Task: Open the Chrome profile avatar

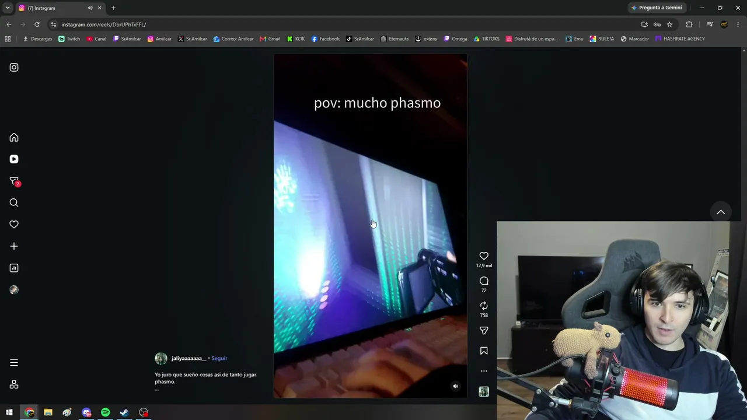Action: pyautogui.click(x=724, y=24)
